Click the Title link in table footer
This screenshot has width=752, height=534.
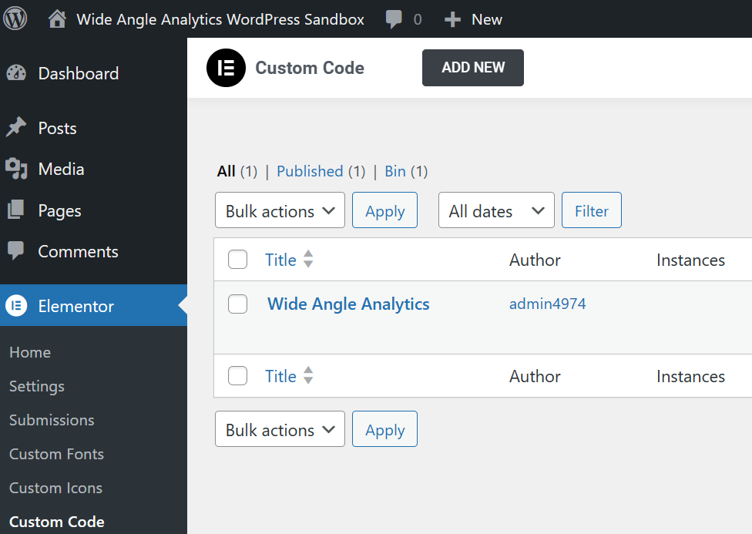(x=280, y=376)
